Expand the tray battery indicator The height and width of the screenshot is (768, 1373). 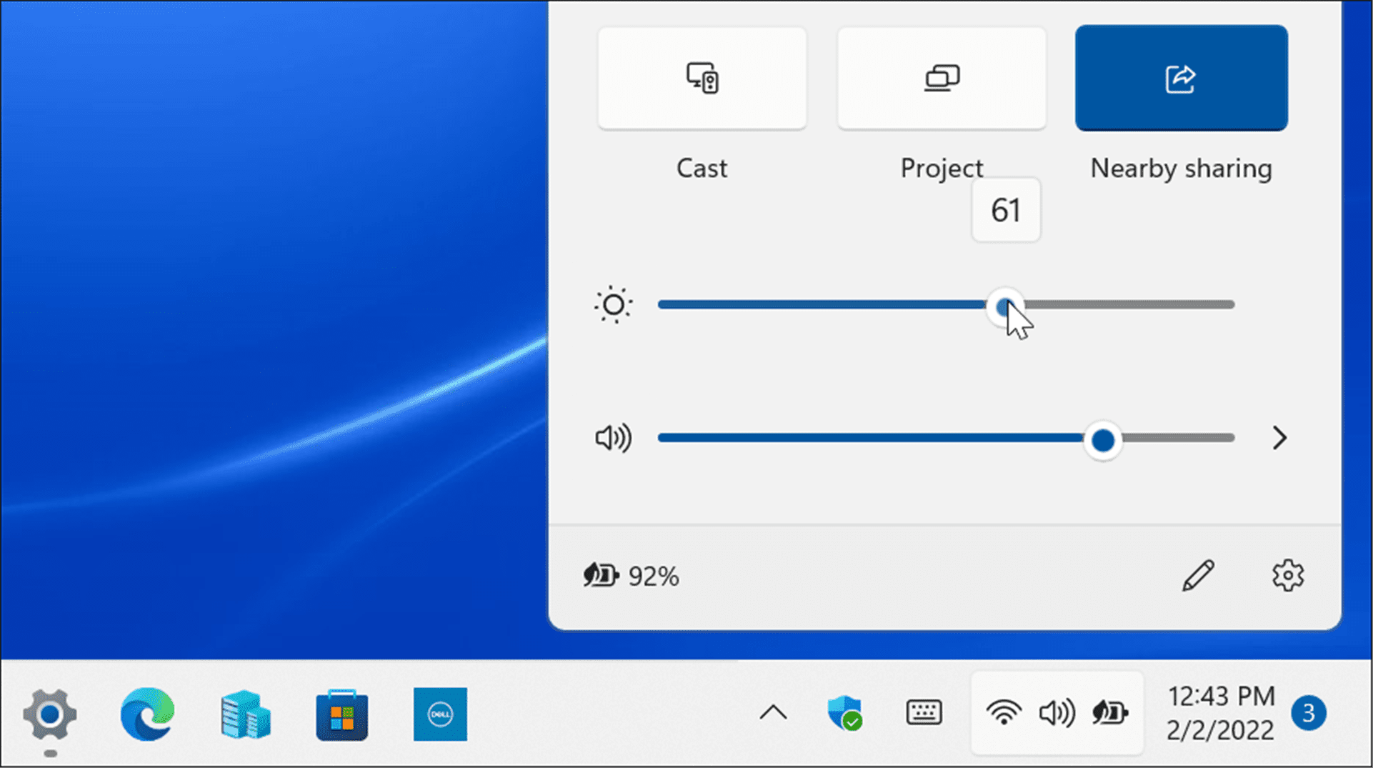1108,713
